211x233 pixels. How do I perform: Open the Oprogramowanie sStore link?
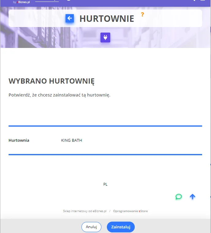130,211
